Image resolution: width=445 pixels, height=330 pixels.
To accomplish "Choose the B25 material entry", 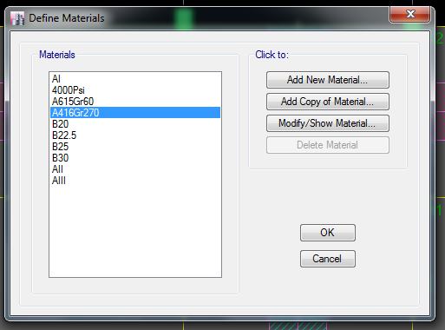I will click(x=135, y=147).
